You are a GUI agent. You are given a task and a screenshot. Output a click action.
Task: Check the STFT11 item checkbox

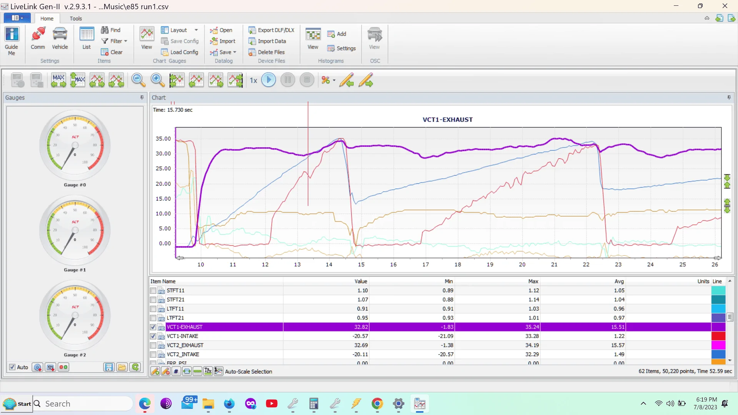coord(153,291)
